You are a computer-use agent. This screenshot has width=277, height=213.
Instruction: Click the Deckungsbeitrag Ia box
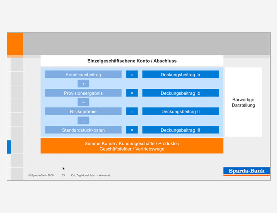180,75
